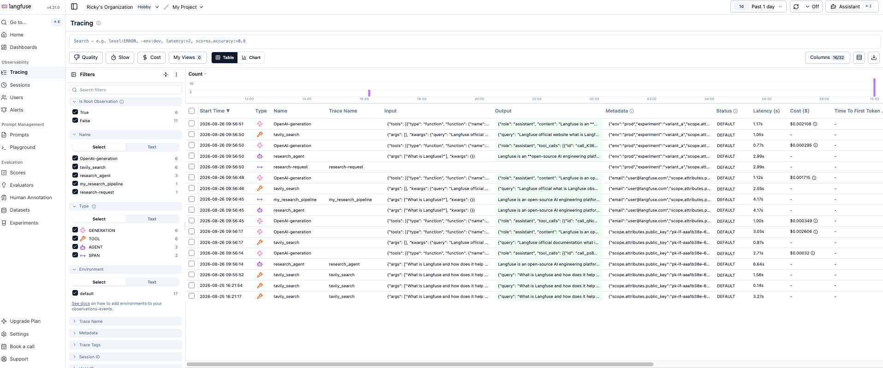Image resolution: width=883 pixels, height=368 pixels.
Task: Click the refresh icon in header
Action: (x=796, y=6)
